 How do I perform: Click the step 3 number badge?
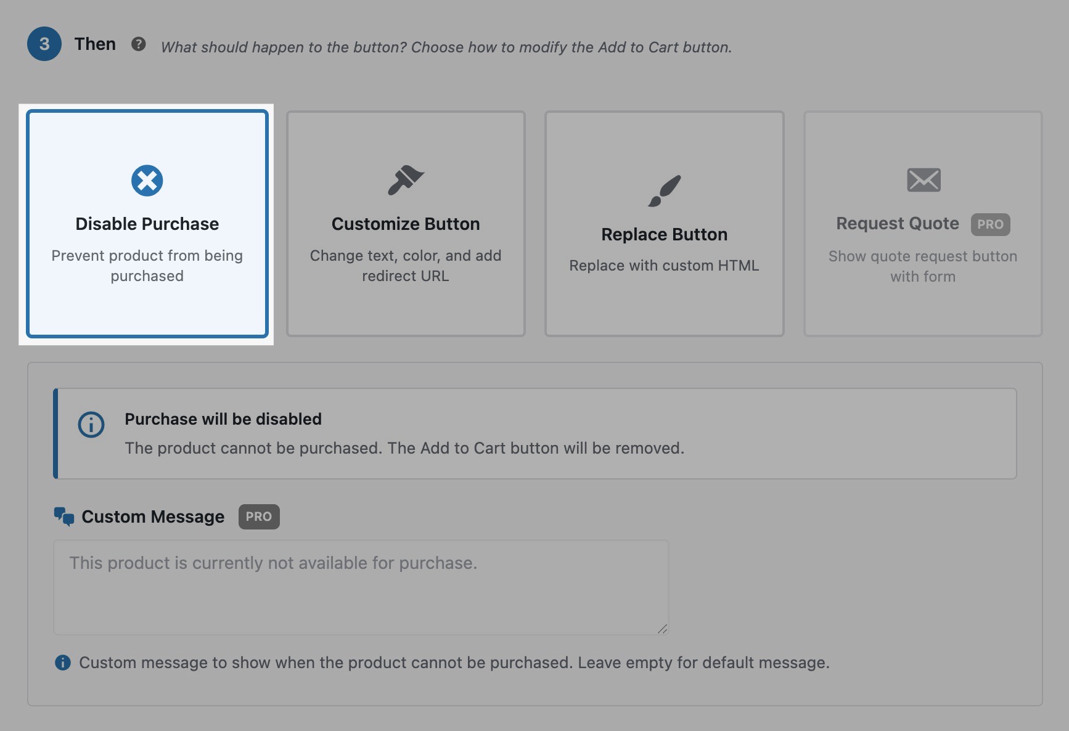click(44, 44)
